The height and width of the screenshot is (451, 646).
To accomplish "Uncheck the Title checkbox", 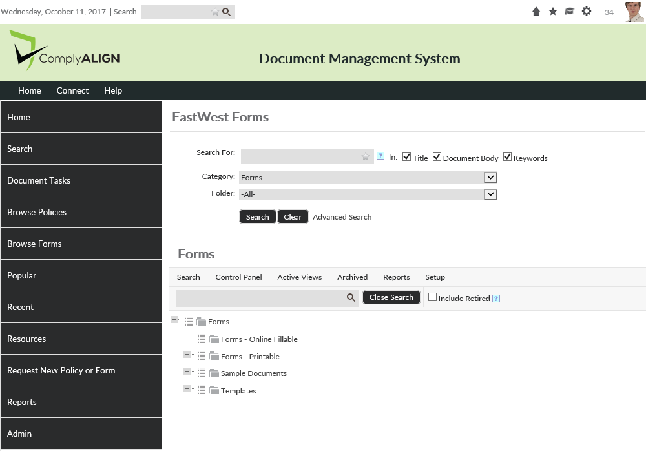I will click(x=407, y=157).
